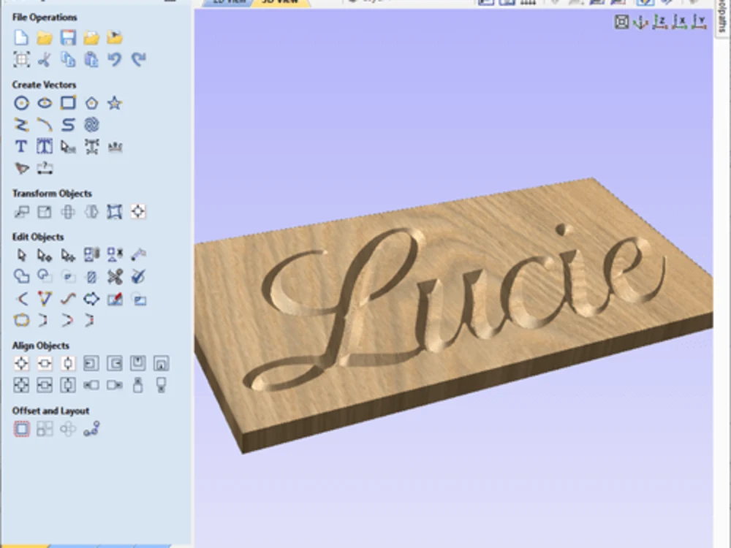Open the Measure tool
Screen dimensions: 731x548
pos(138,255)
